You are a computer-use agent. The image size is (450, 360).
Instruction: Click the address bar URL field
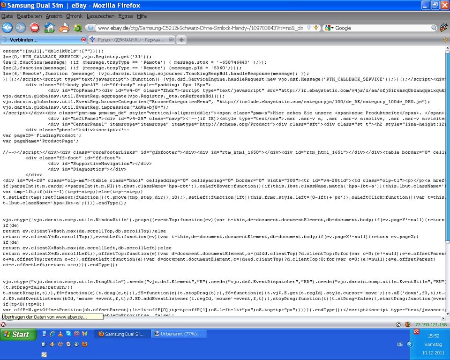point(201,28)
